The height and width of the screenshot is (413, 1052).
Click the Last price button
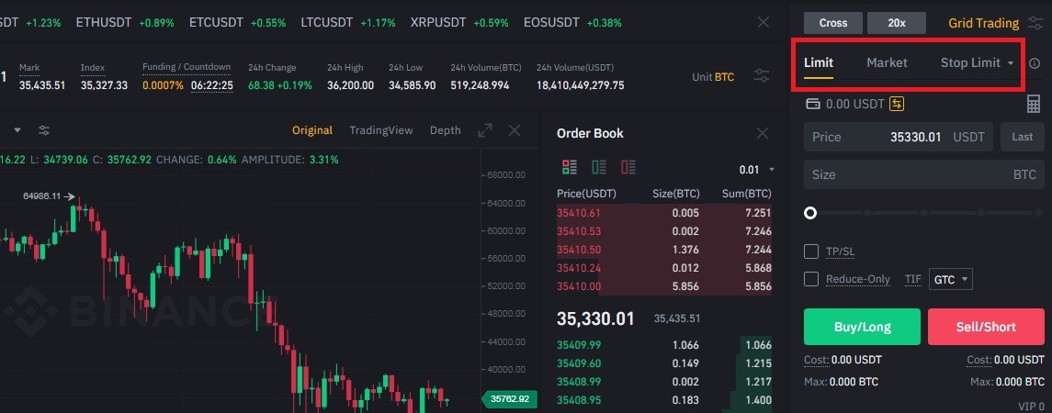click(1023, 137)
